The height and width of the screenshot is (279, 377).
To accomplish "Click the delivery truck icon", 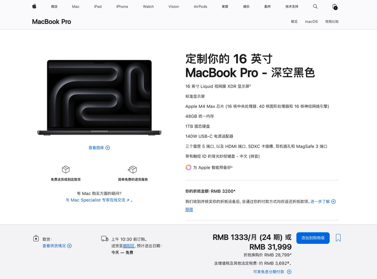I will click(x=105, y=239).
